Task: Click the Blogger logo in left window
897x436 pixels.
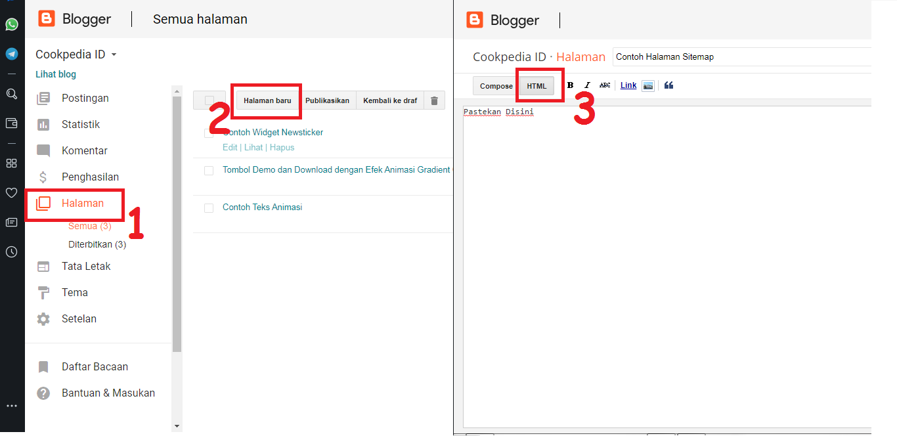Action: pos(46,18)
